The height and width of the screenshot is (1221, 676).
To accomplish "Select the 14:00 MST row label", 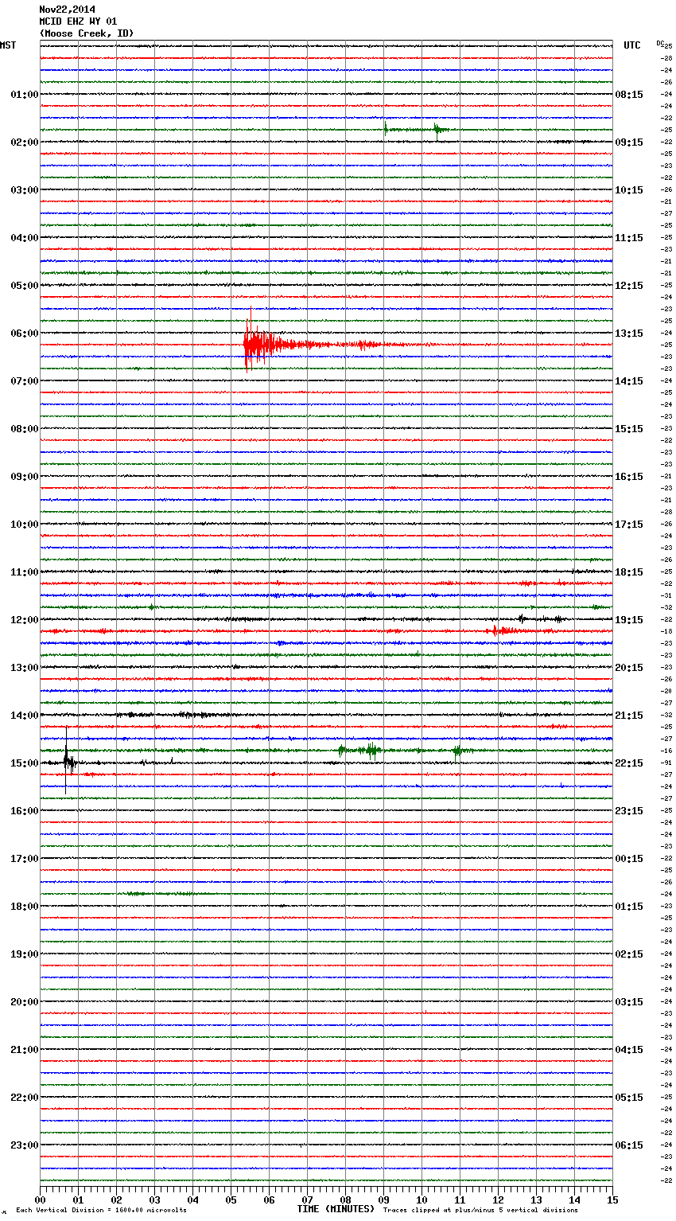I will pyautogui.click(x=25, y=716).
